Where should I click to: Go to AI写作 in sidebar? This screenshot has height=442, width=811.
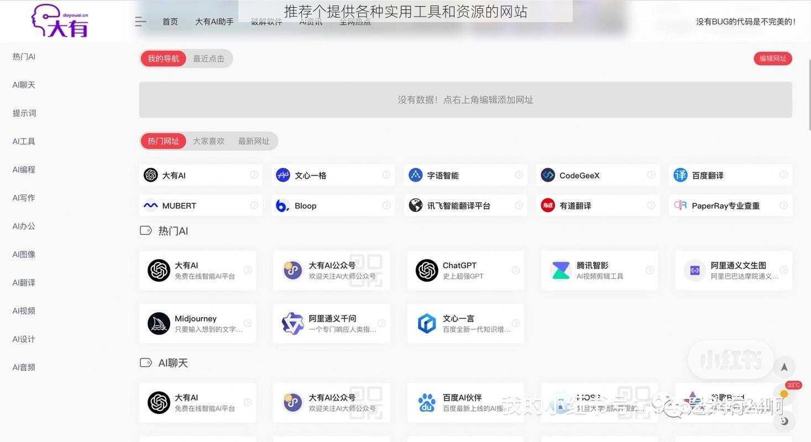[x=24, y=197]
